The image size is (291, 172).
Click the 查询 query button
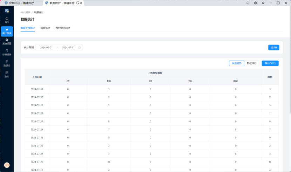coord(273,47)
